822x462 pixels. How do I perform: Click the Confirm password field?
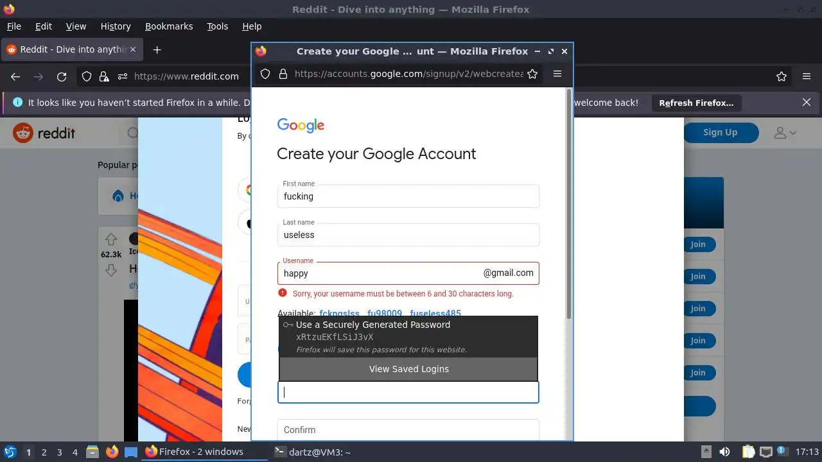point(408,429)
